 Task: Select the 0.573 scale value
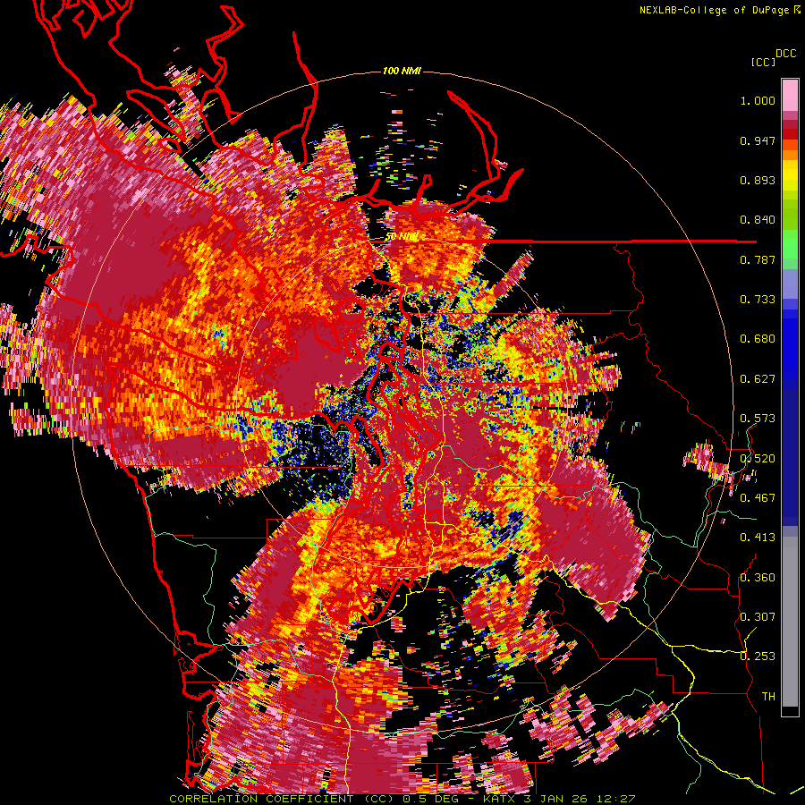pyautogui.click(x=758, y=419)
